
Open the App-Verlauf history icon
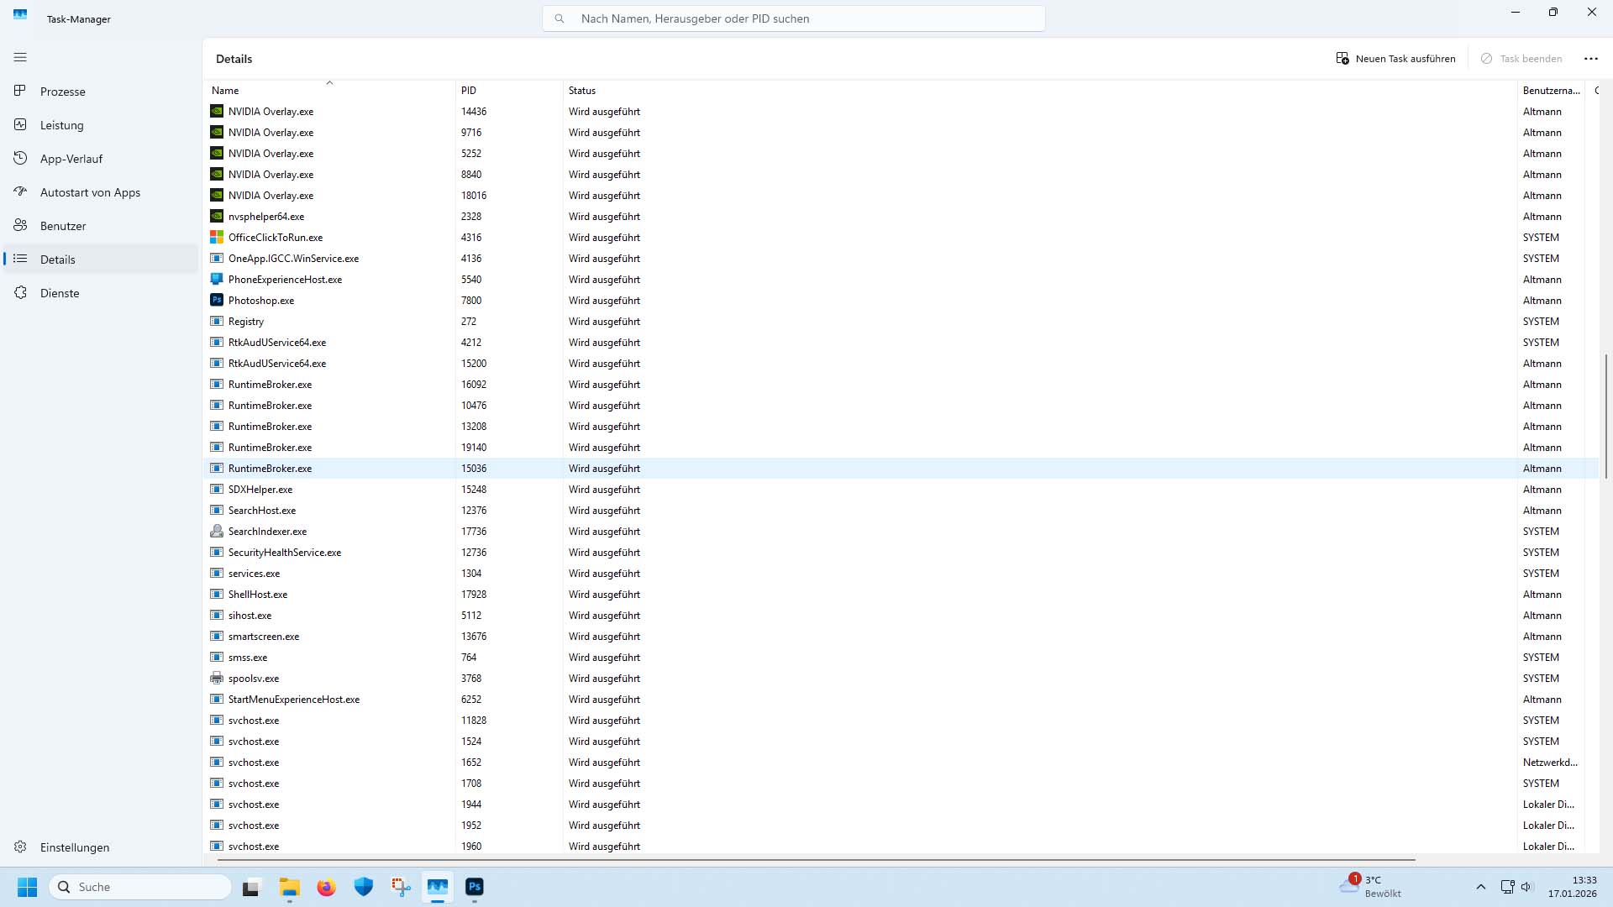tap(20, 158)
